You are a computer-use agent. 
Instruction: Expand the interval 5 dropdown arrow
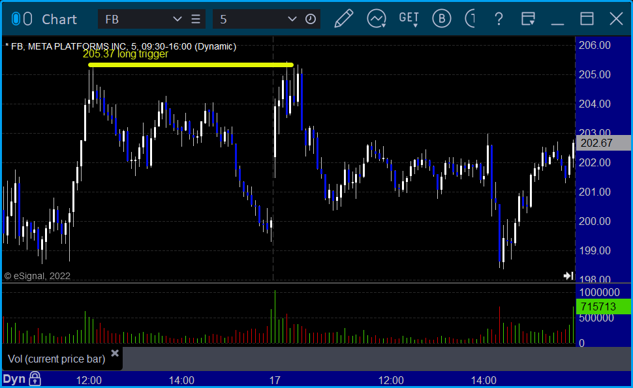(292, 19)
